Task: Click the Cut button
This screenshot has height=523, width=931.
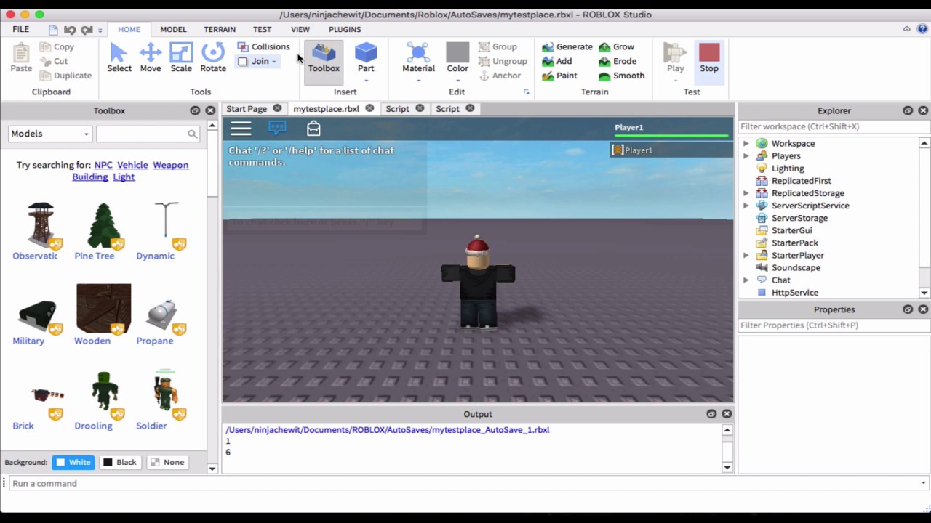Action: point(55,61)
